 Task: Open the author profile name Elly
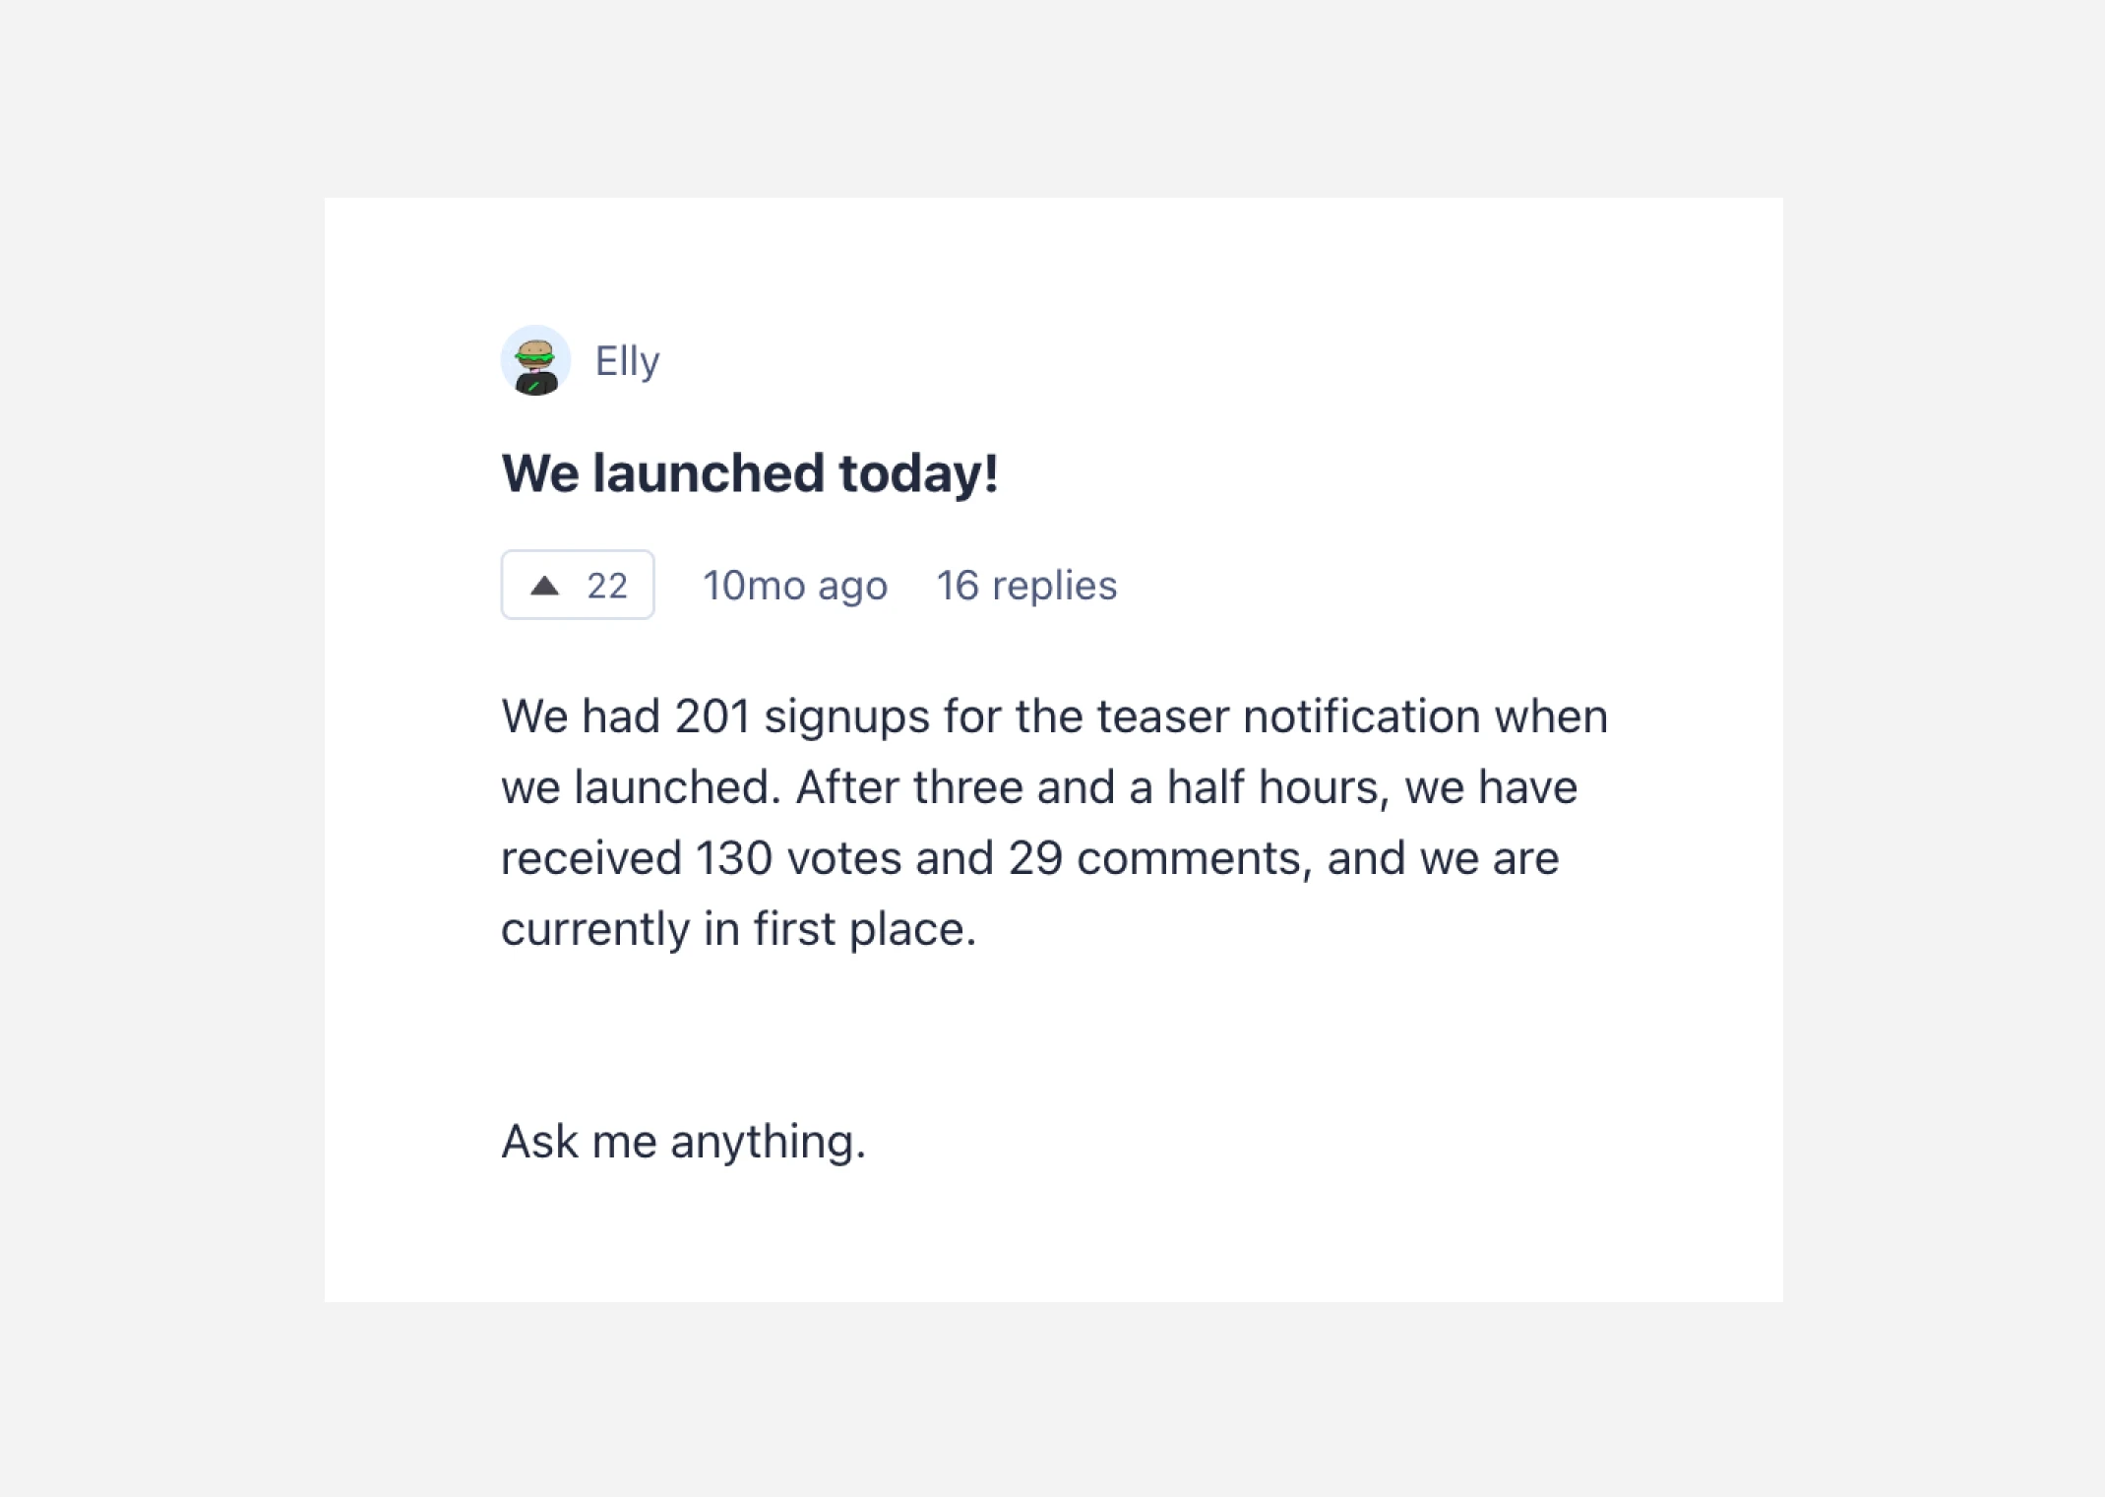[x=627, y=361]
